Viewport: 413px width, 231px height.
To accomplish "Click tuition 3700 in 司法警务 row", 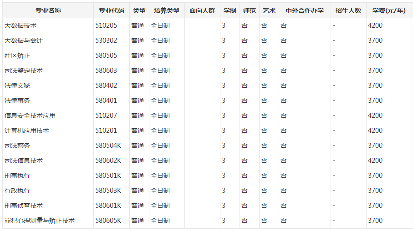I will [x=375, y=146].
